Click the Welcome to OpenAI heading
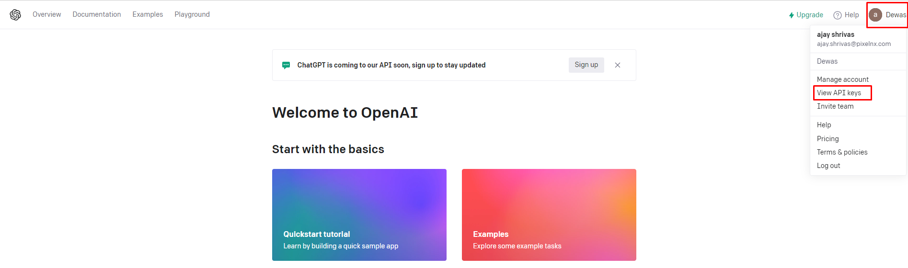Image resolution: width=908 pixels, height=268 pixels. 345,112
